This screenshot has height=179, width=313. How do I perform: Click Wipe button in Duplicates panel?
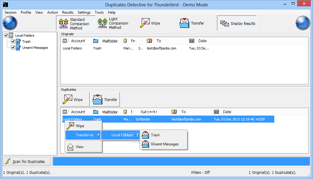75,100
